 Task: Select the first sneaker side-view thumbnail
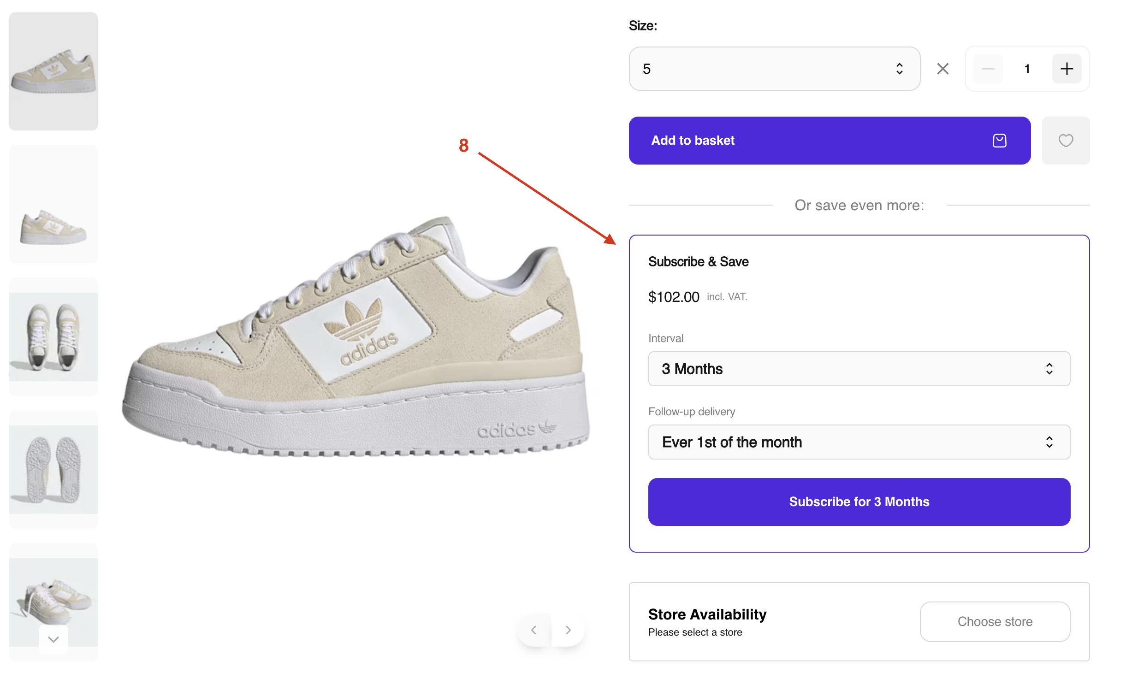tap(53, 71)
